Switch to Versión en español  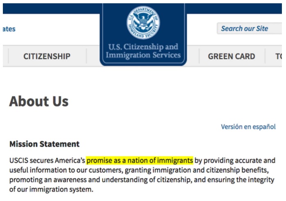tap(248, 127)
